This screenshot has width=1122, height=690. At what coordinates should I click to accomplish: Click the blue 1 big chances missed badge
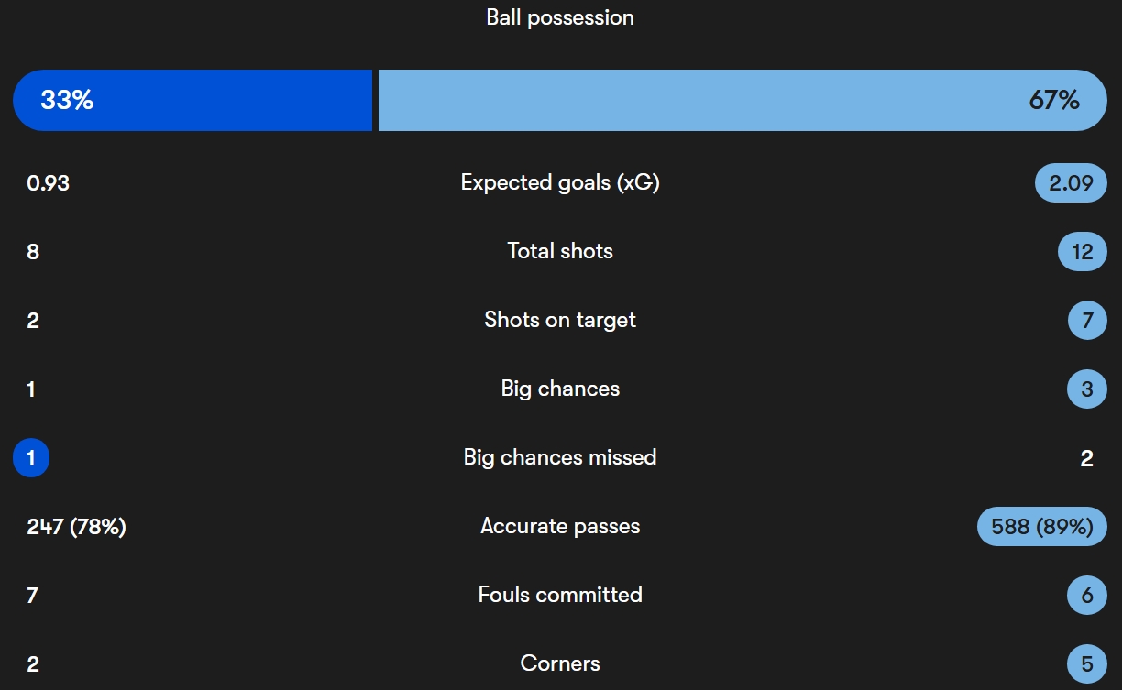[31, 458]
